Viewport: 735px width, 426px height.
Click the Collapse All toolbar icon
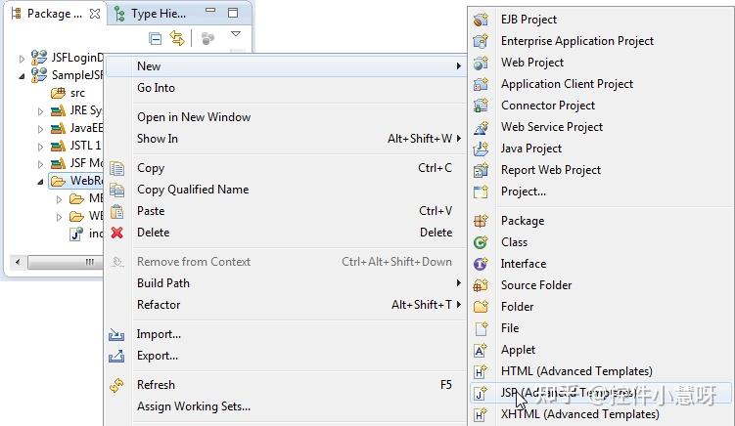[x=156, y=38]
